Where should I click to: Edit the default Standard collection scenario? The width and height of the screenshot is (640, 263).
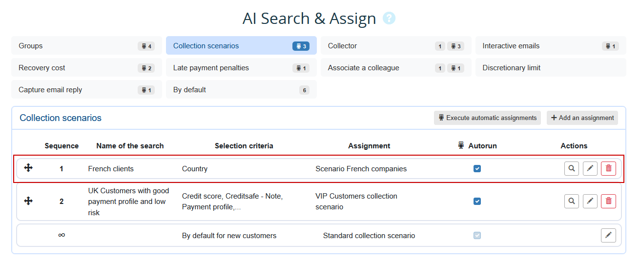(608, 236)
